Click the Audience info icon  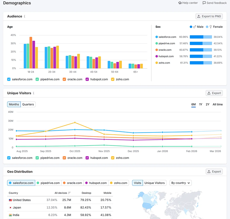click(x=24, y=16)
